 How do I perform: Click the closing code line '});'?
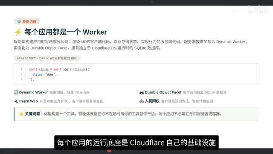(32, 79)
